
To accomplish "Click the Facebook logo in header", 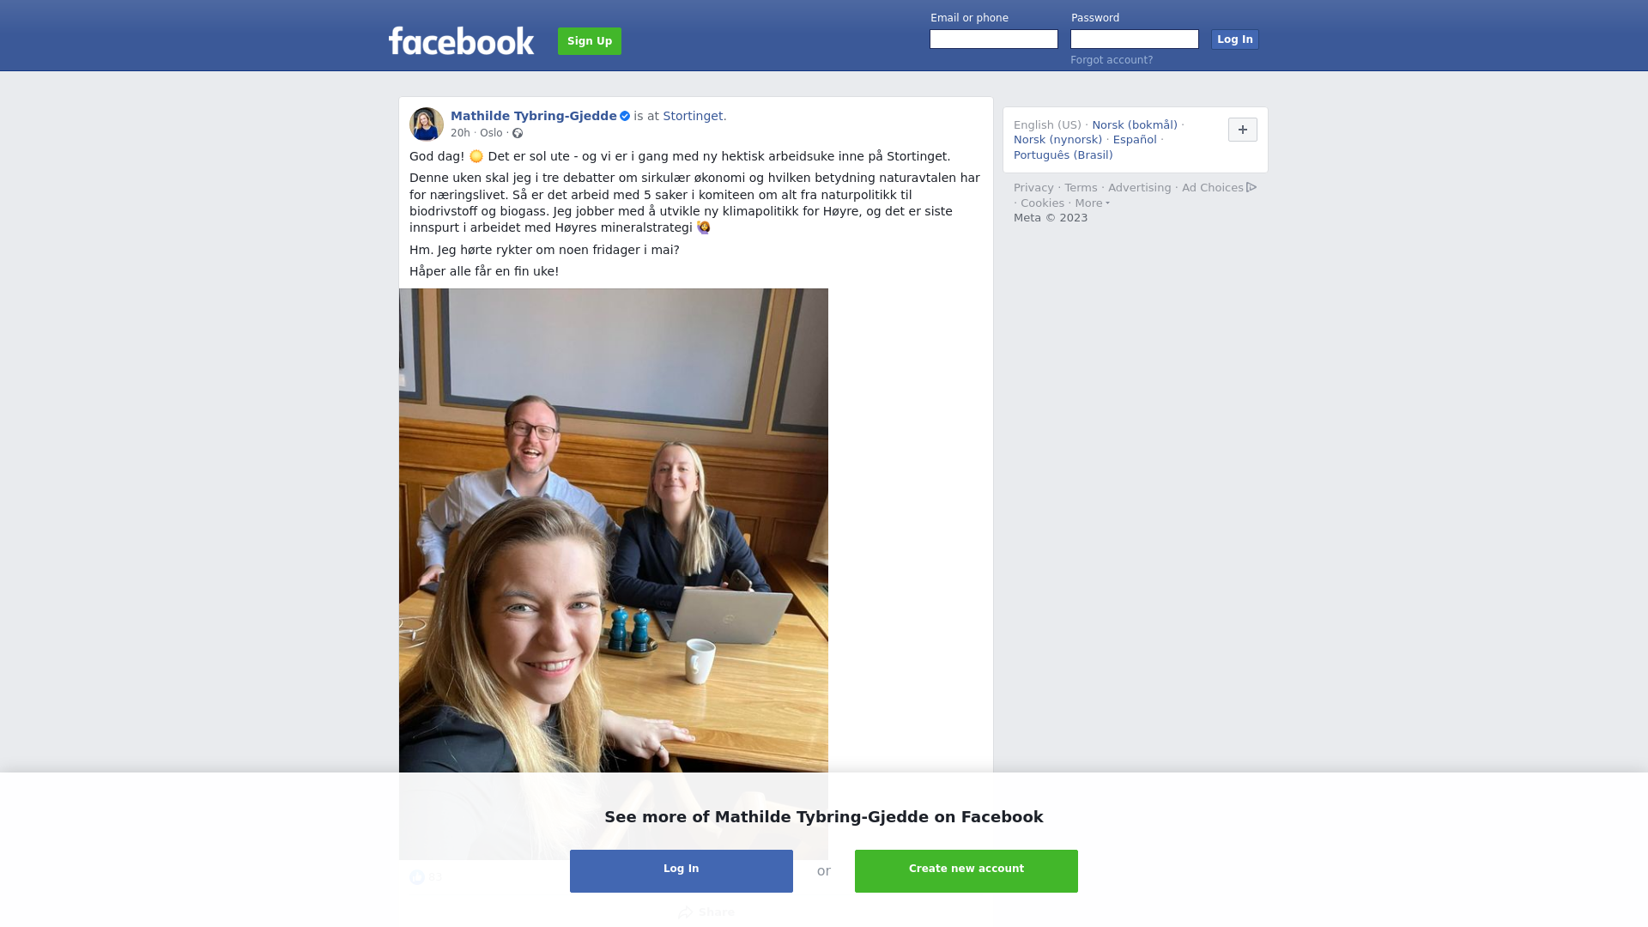I will pos(461,40).
